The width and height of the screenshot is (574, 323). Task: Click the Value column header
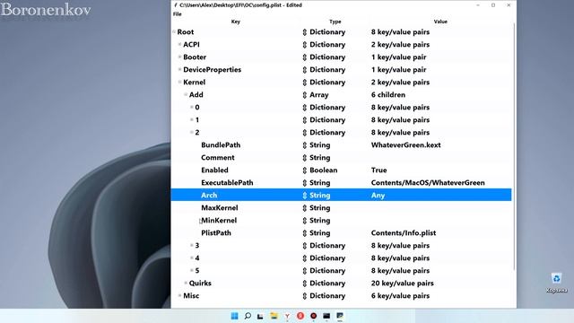(x=440, y=22)
